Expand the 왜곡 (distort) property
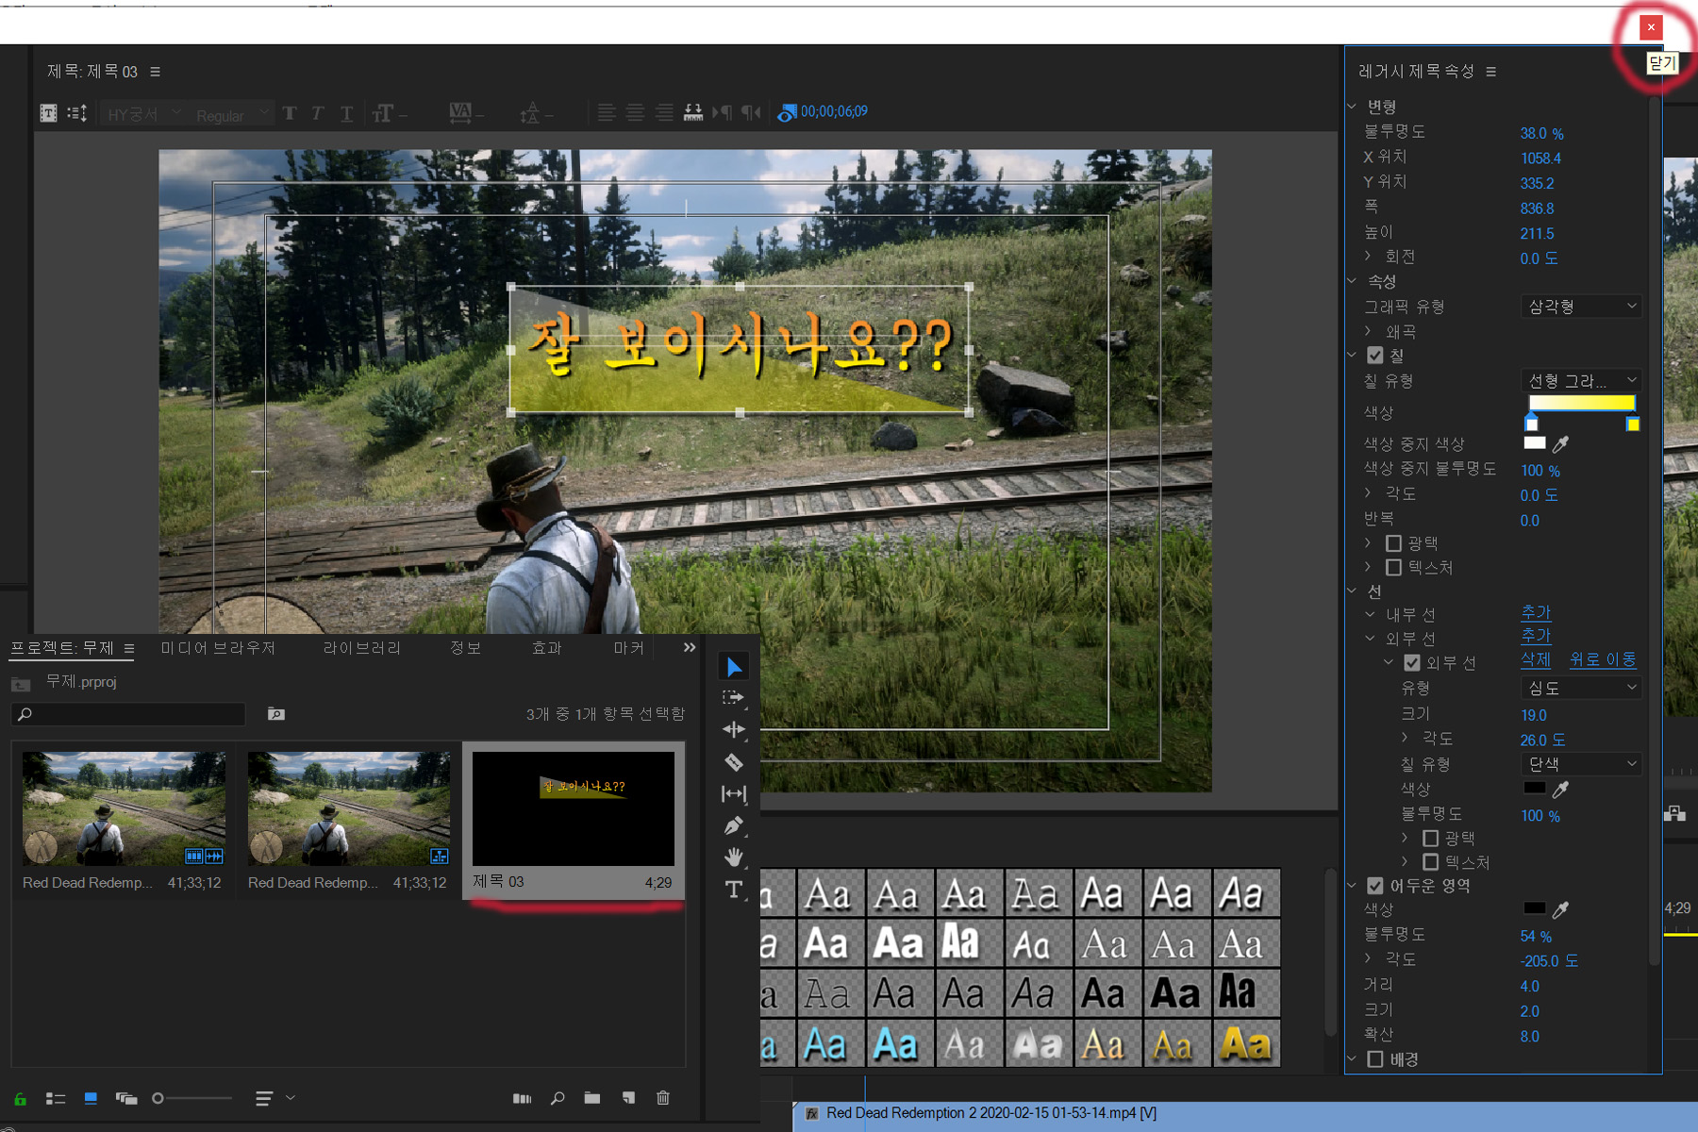 1369,331
